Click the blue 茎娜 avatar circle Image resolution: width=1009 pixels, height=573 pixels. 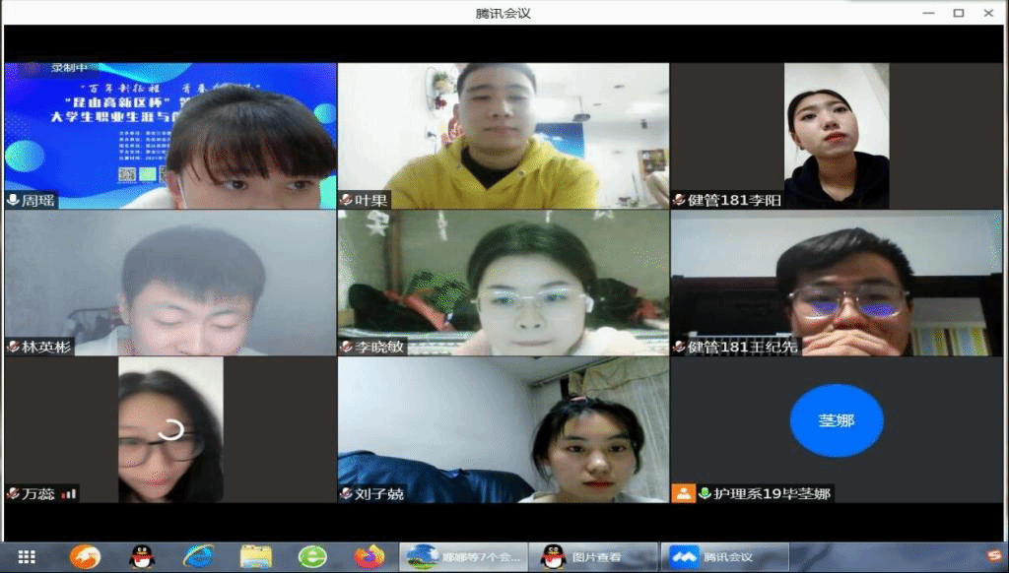[836, 420]
